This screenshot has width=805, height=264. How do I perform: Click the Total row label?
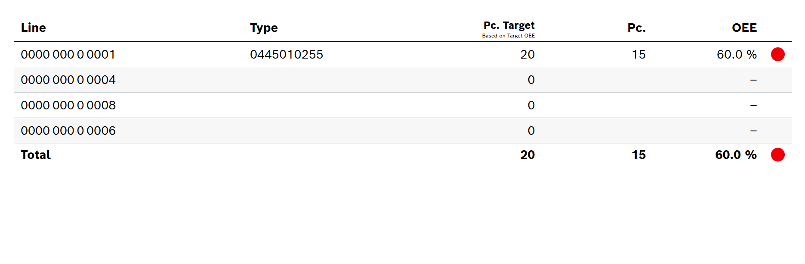(x=36, y=155)
